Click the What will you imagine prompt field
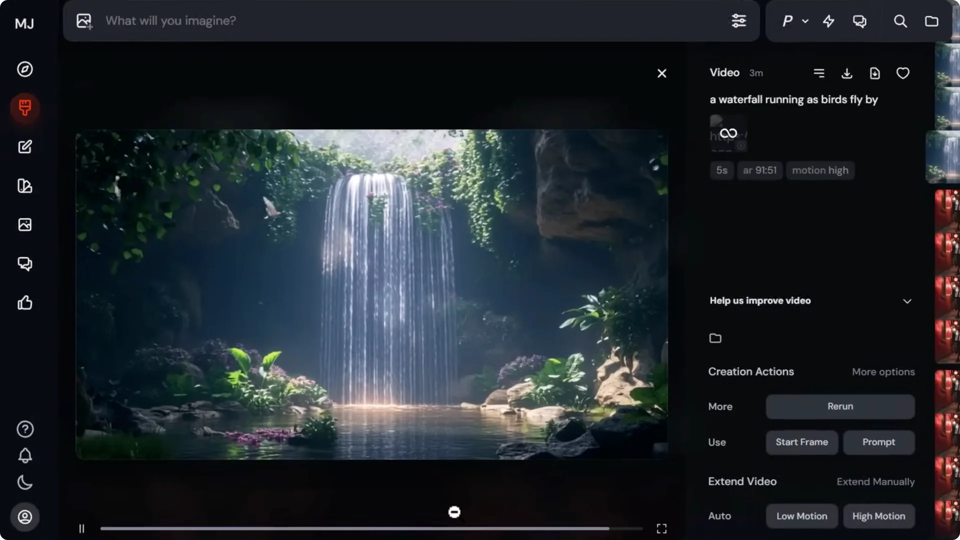 click(350, 21)
